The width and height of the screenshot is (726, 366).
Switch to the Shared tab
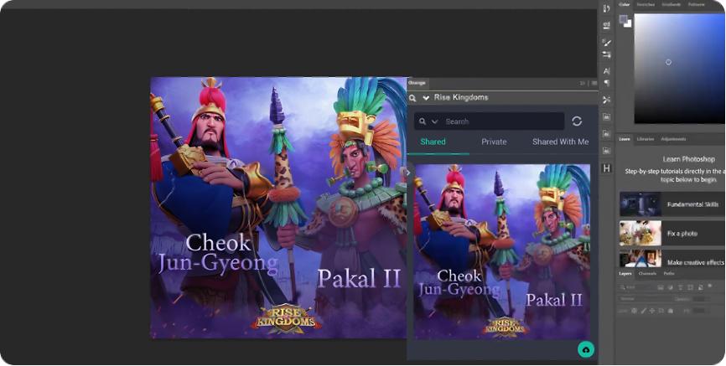pos(433,142)
